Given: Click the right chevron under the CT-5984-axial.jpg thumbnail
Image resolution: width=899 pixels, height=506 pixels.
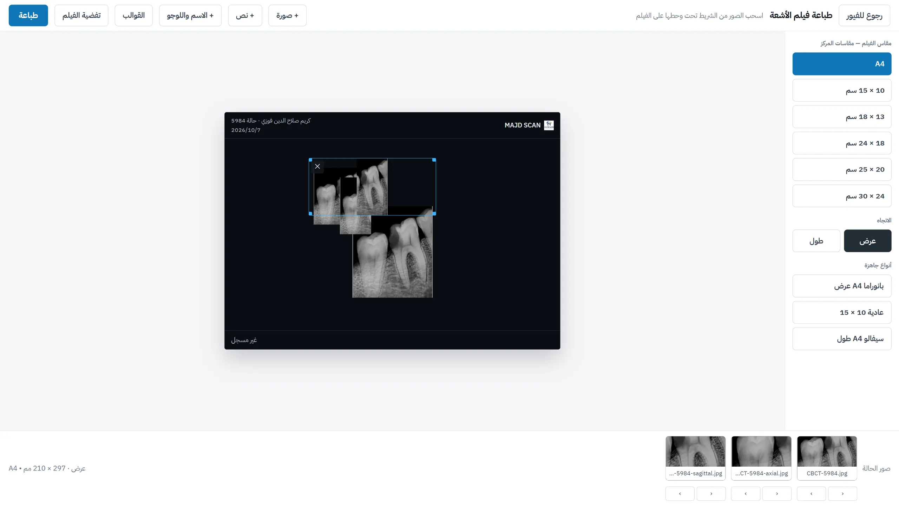Looking at the screenshot, I should tap(777, 494).
